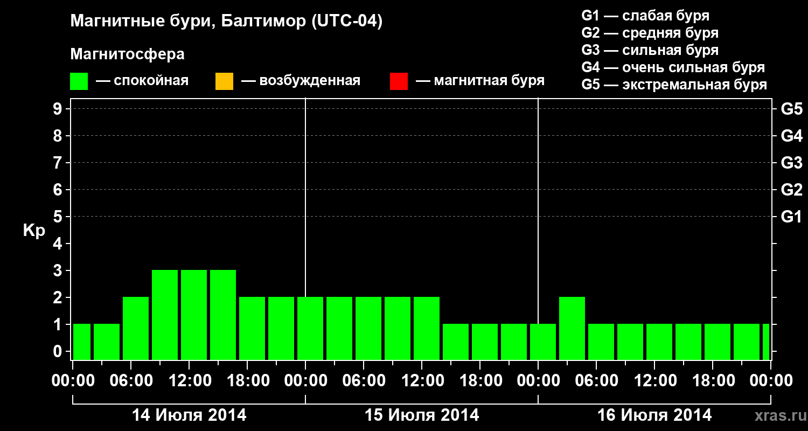The height and width of the screenshot is (431, 808).
Task: Click the 12:00 time label above 14 Июля
Action: (x=189, y=381)
